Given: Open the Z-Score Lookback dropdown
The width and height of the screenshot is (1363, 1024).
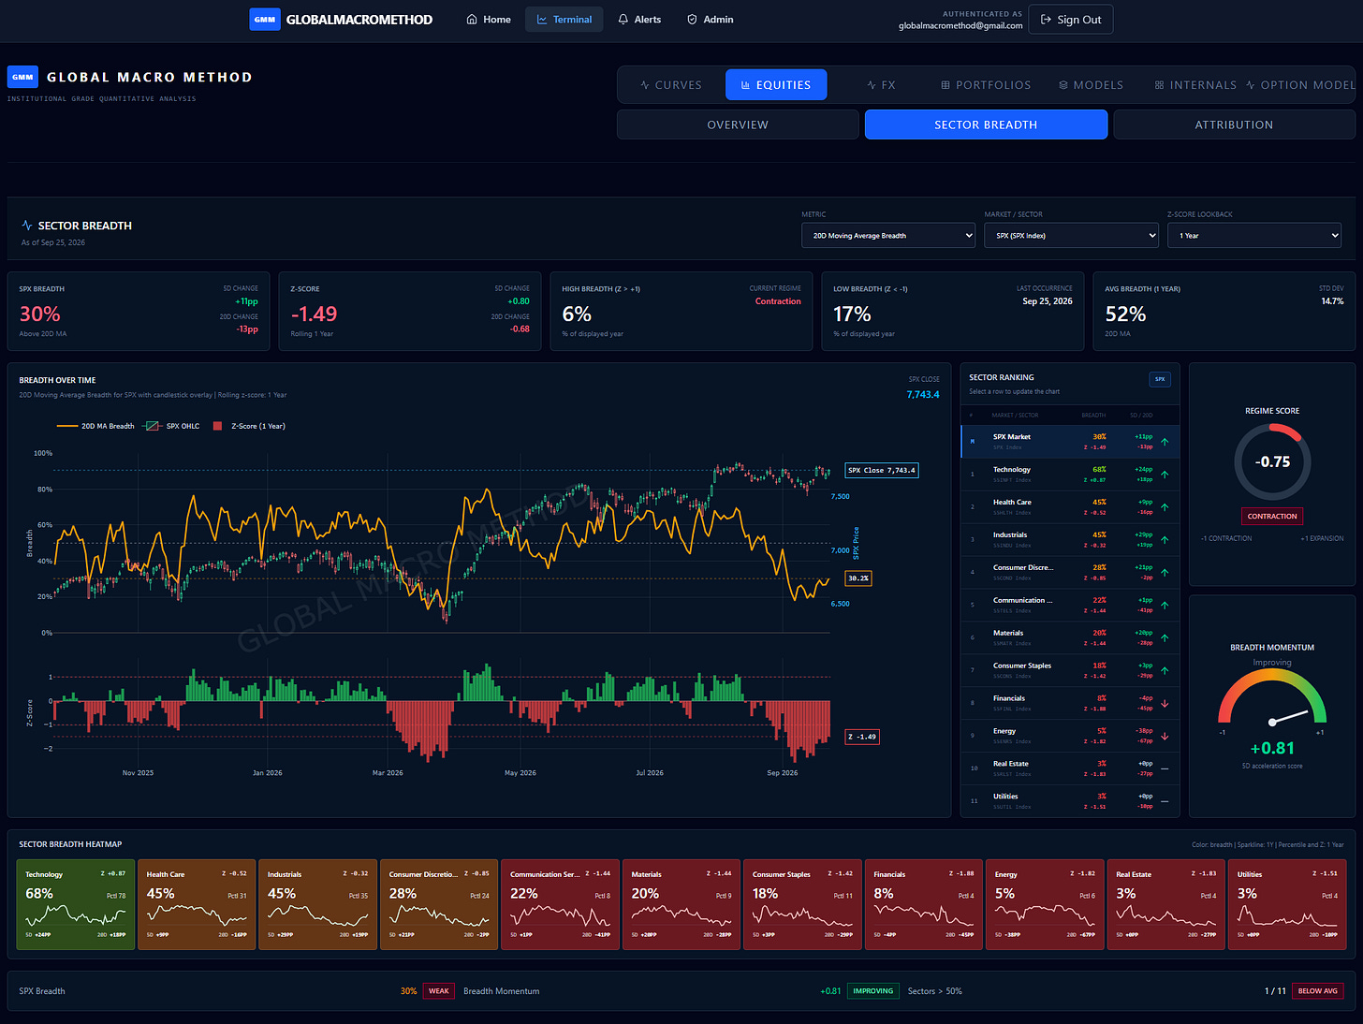Looking at the screenshot, I should point(1254,236).
